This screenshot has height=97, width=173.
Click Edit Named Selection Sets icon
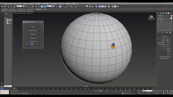[x=75, y=6]
